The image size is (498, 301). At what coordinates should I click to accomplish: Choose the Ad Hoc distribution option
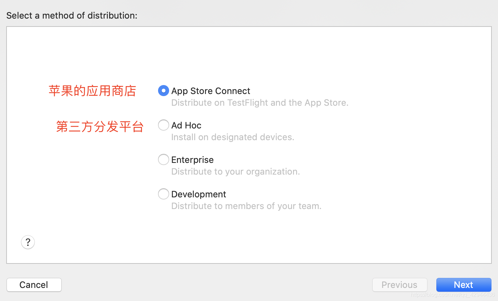[x=164, y=125]
